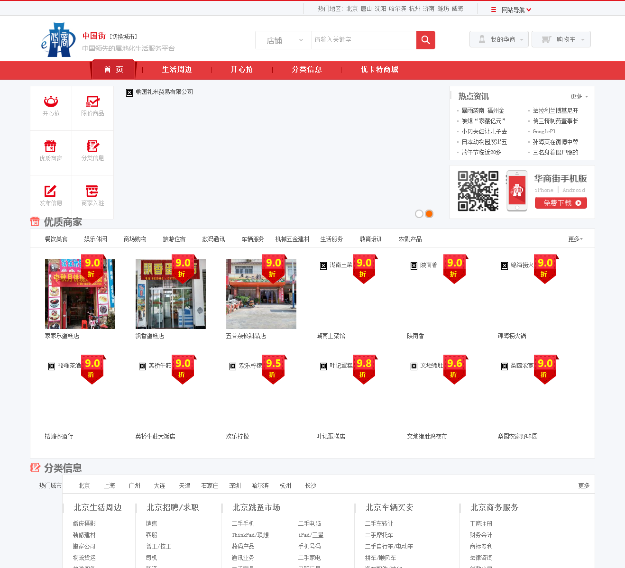Open 二手车转让 link
Viewport: 625px width, 568px height.
point(379,523)
